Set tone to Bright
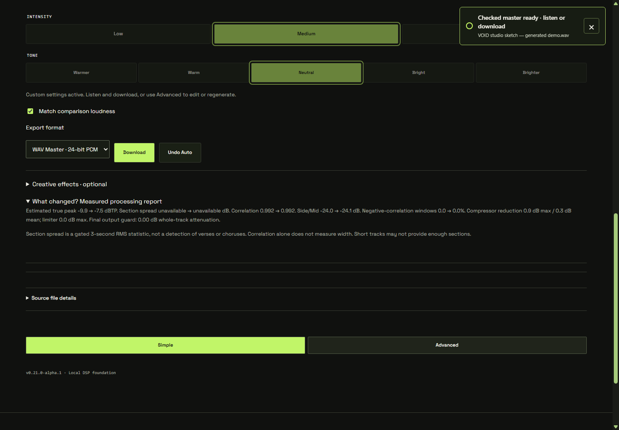The width and height of the screenshot is (619, 430). click(419, 73)
